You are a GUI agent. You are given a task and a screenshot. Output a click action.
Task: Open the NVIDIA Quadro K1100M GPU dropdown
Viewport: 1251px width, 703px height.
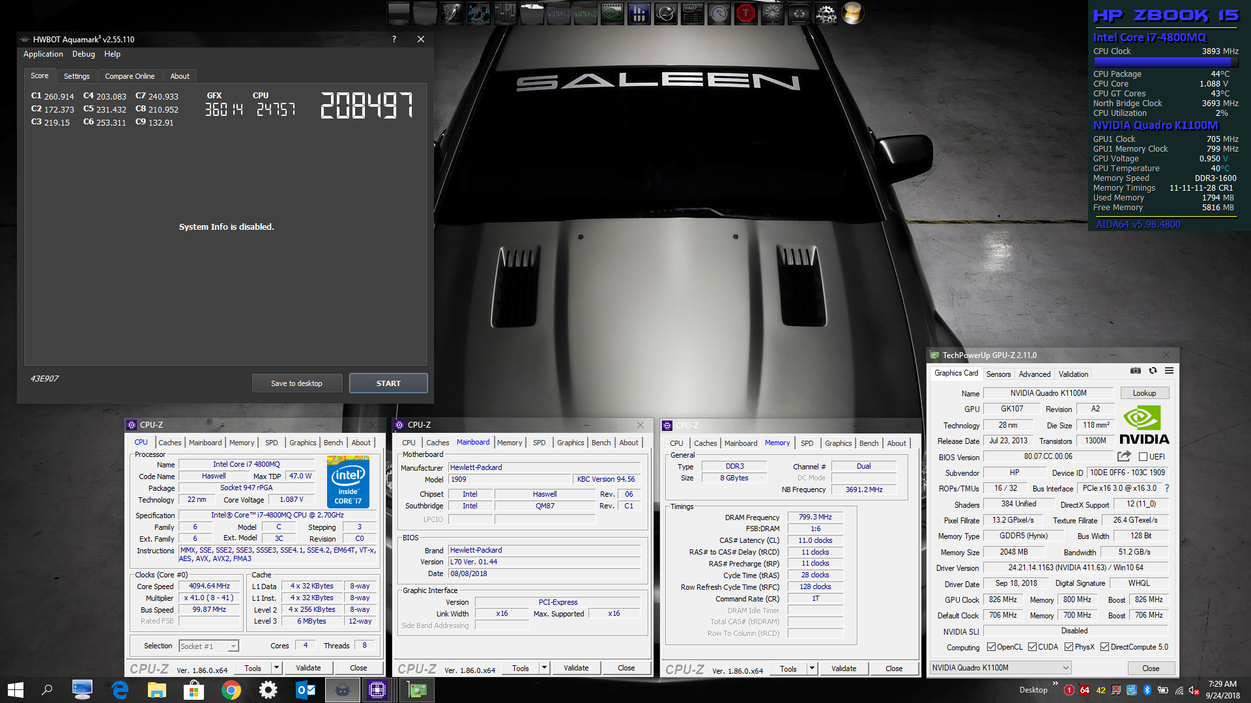click(1000, 668)
